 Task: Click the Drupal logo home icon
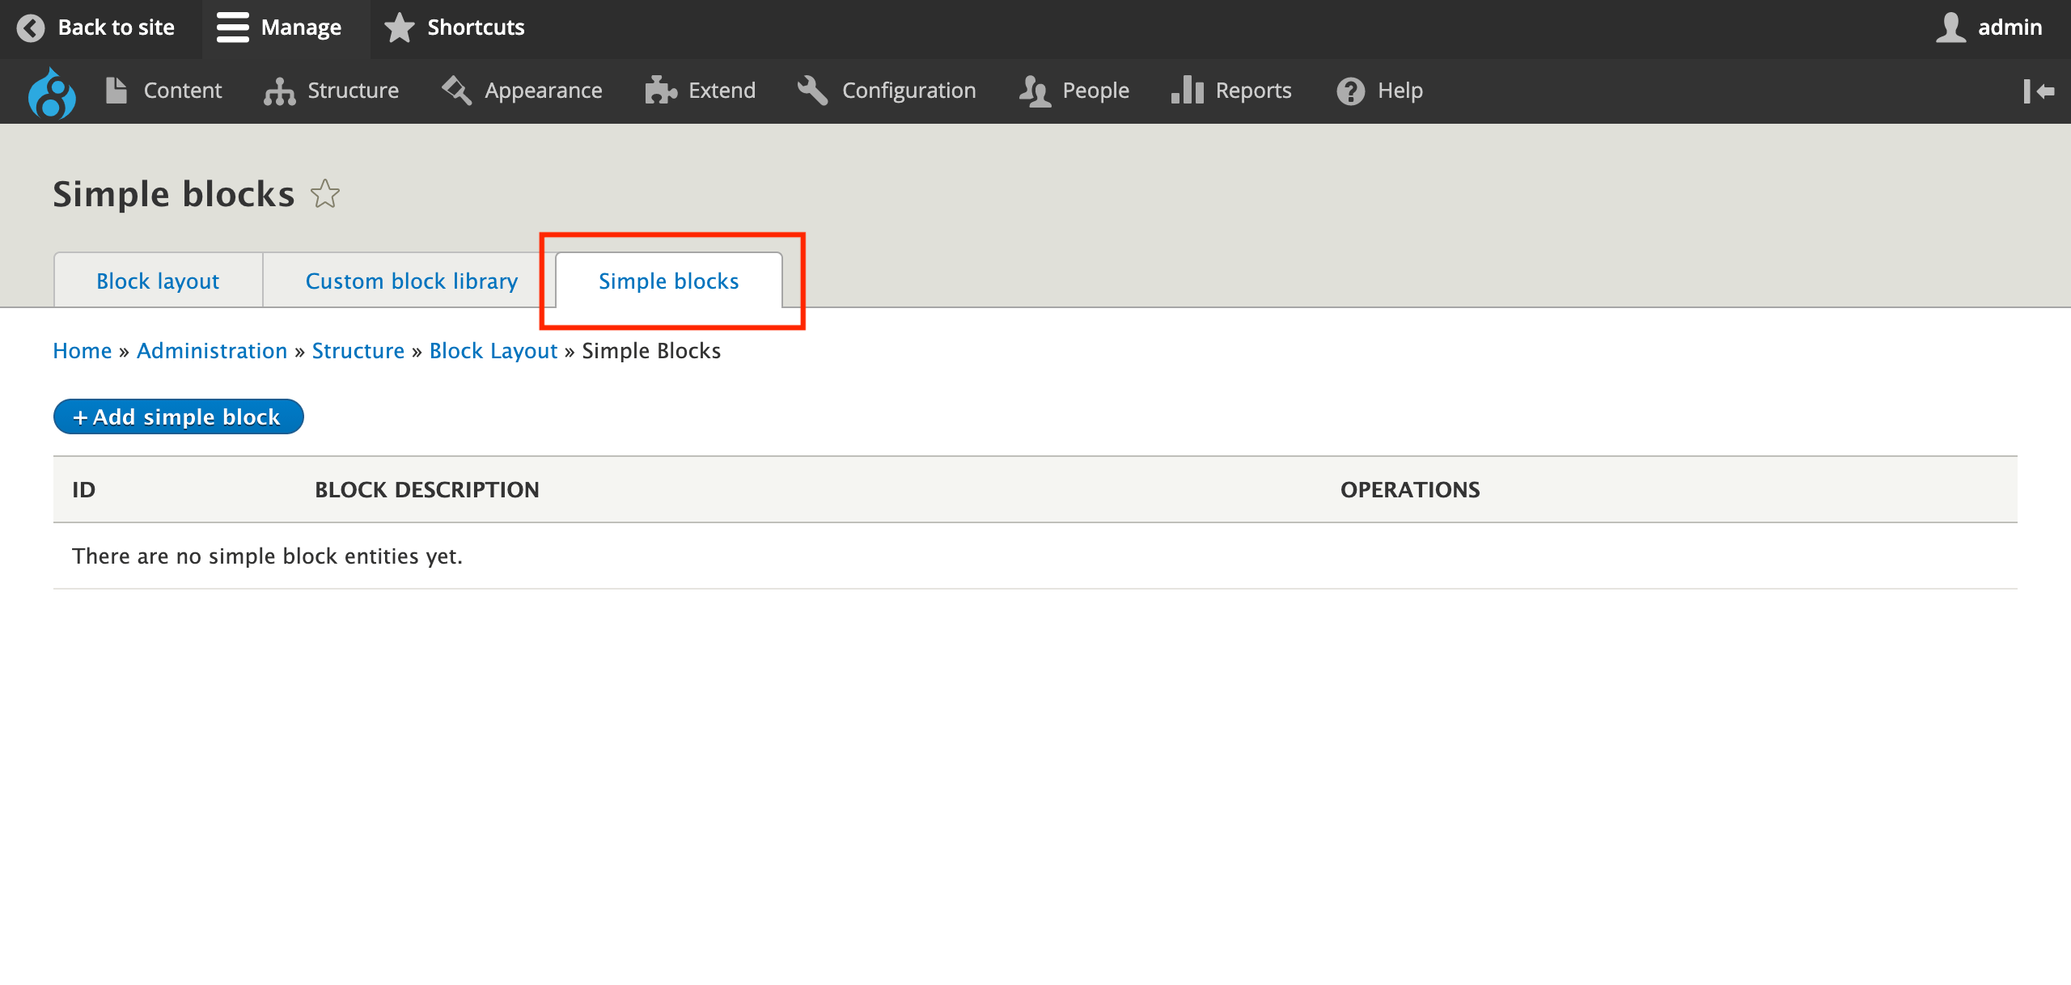(x=52, y=92)
